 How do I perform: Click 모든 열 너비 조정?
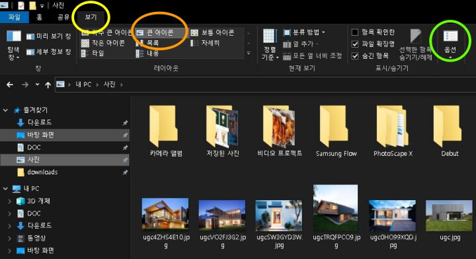pos(313,55)
